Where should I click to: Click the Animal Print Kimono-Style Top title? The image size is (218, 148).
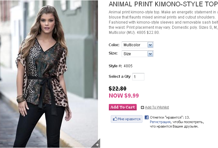163,4
